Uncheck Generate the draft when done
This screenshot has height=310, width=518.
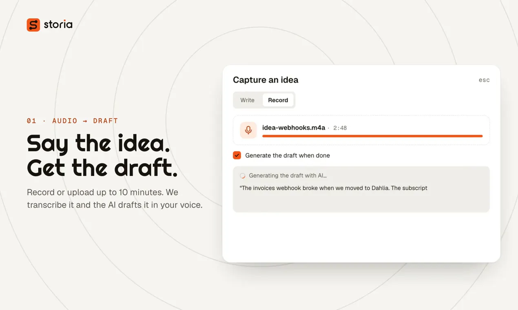[237, 155]
